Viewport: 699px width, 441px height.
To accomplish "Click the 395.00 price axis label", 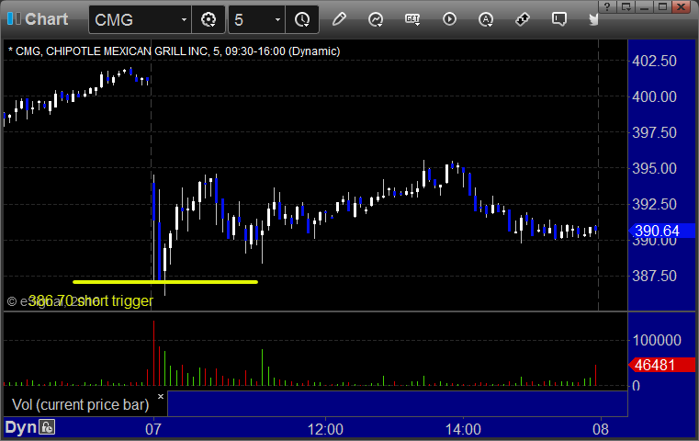I will tap(654, 168).
